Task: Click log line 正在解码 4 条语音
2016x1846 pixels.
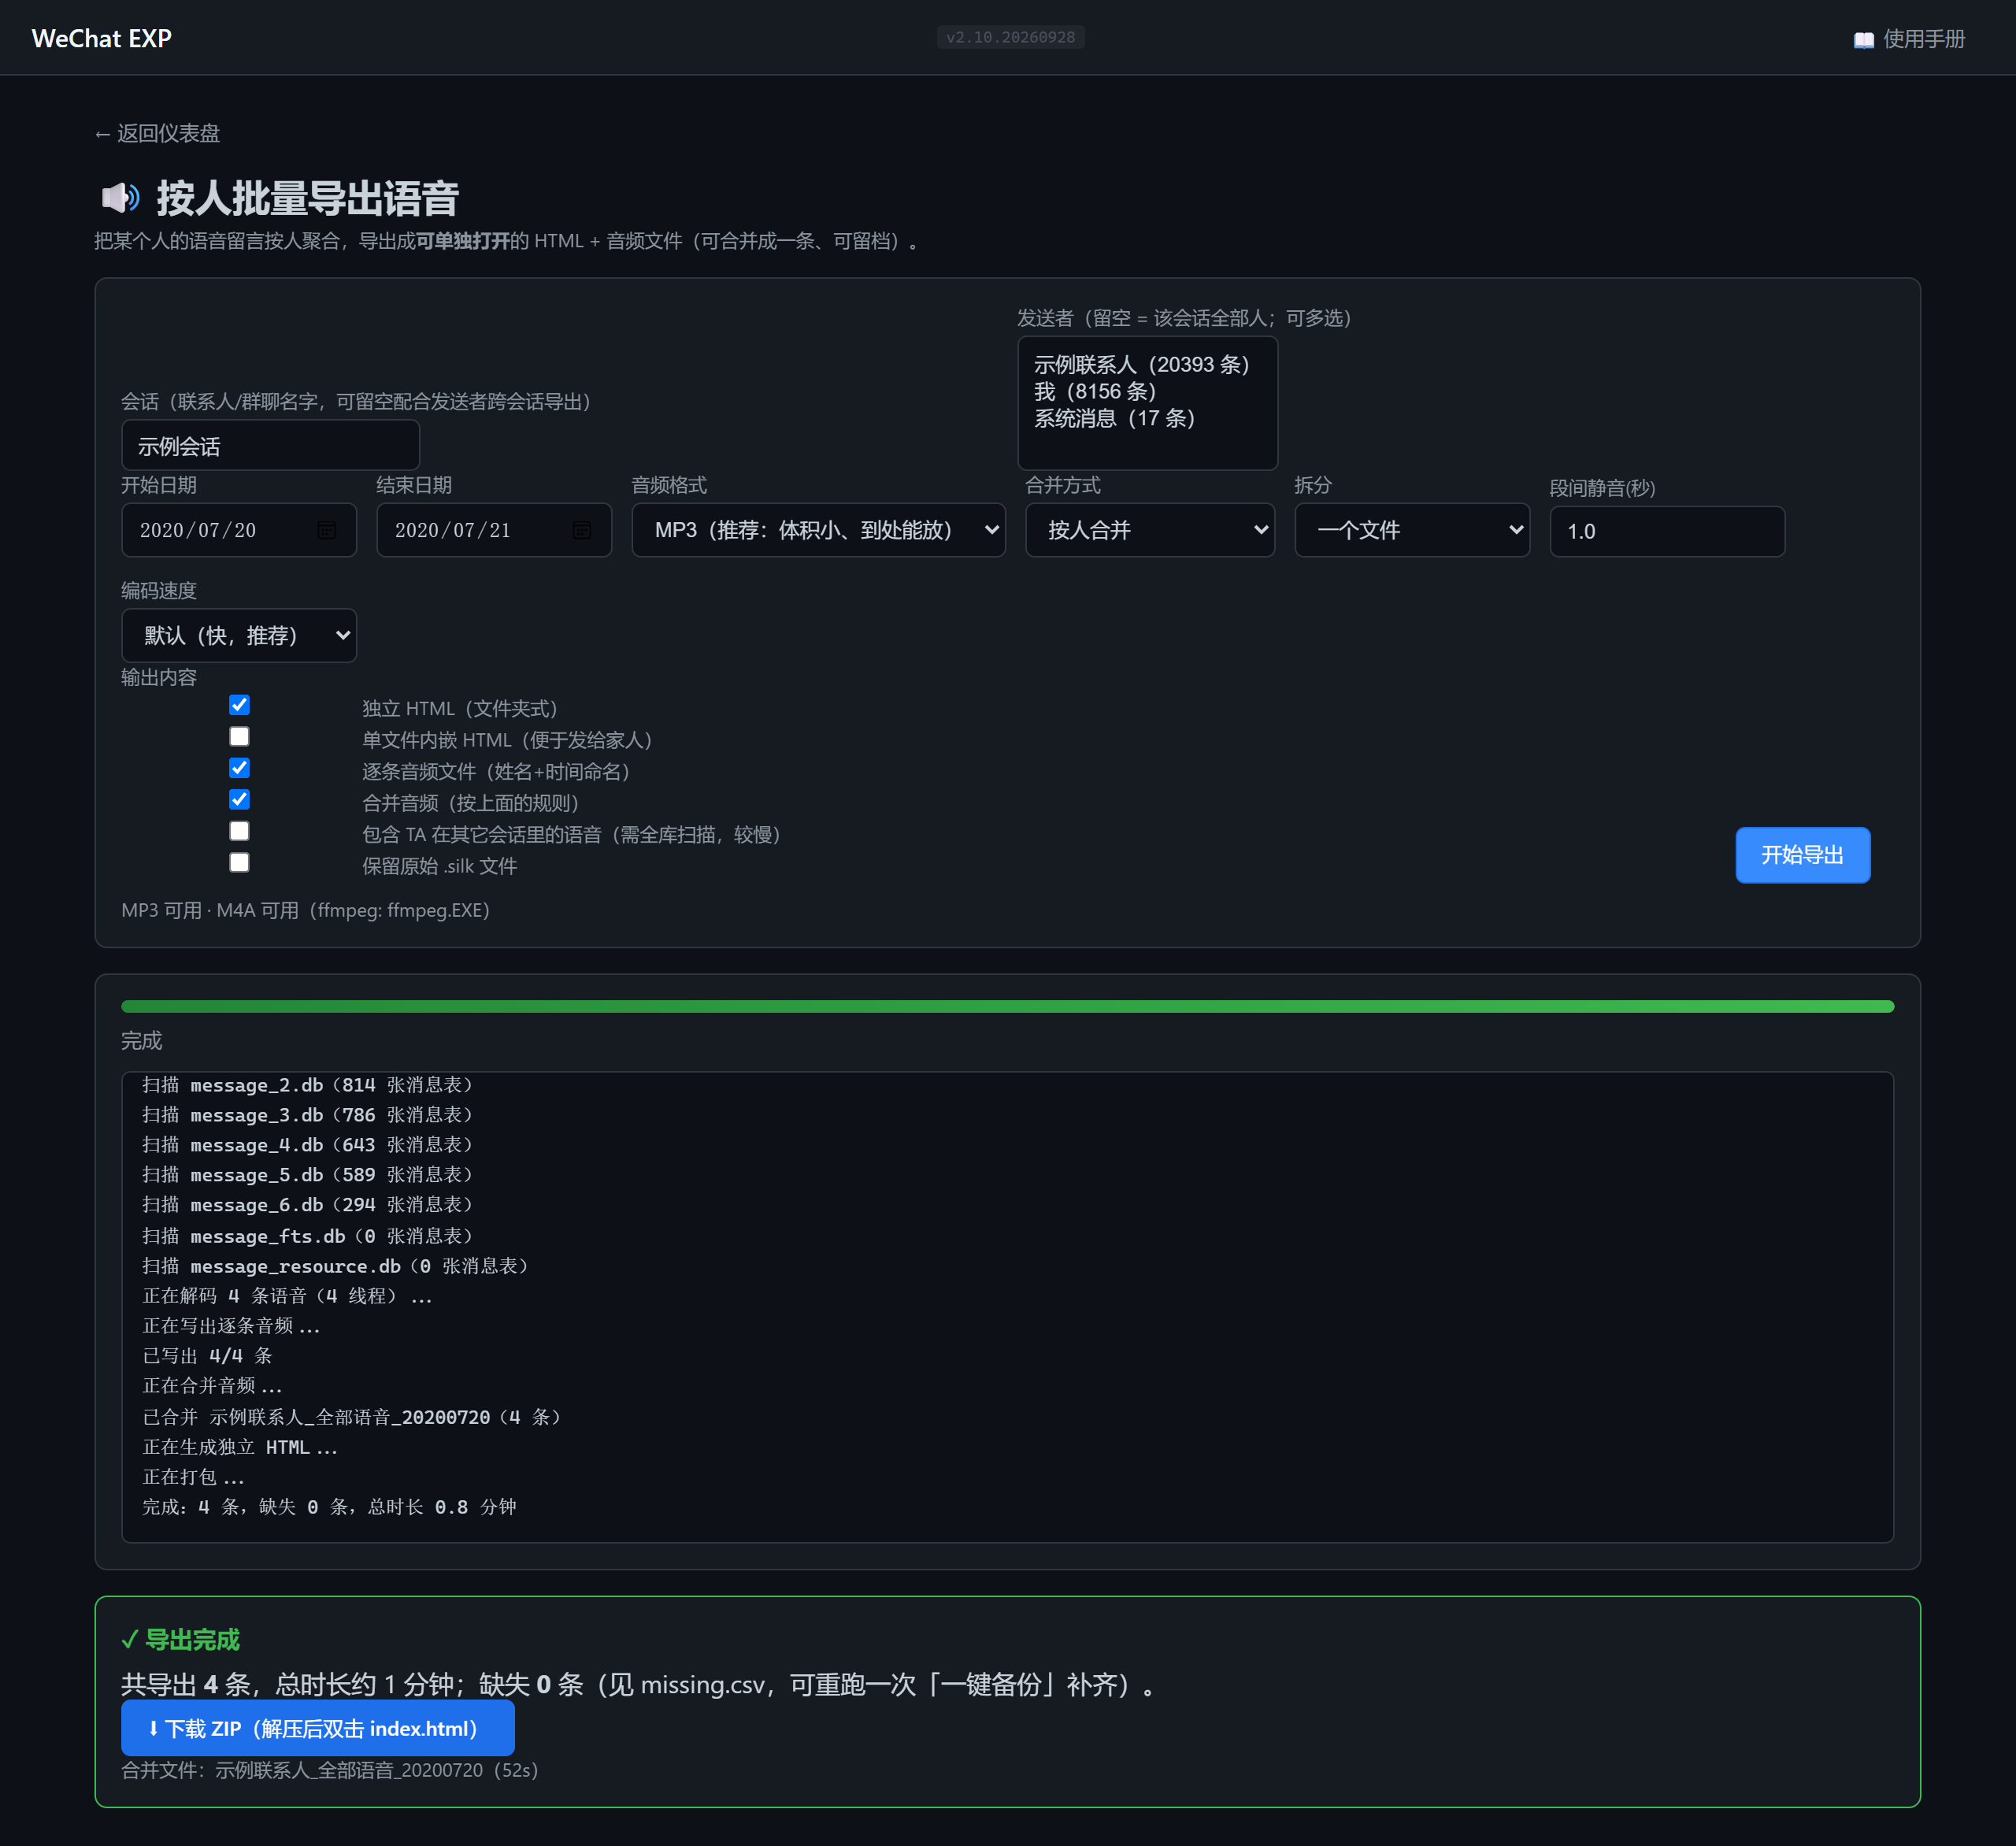Action: coord(288,1297)
